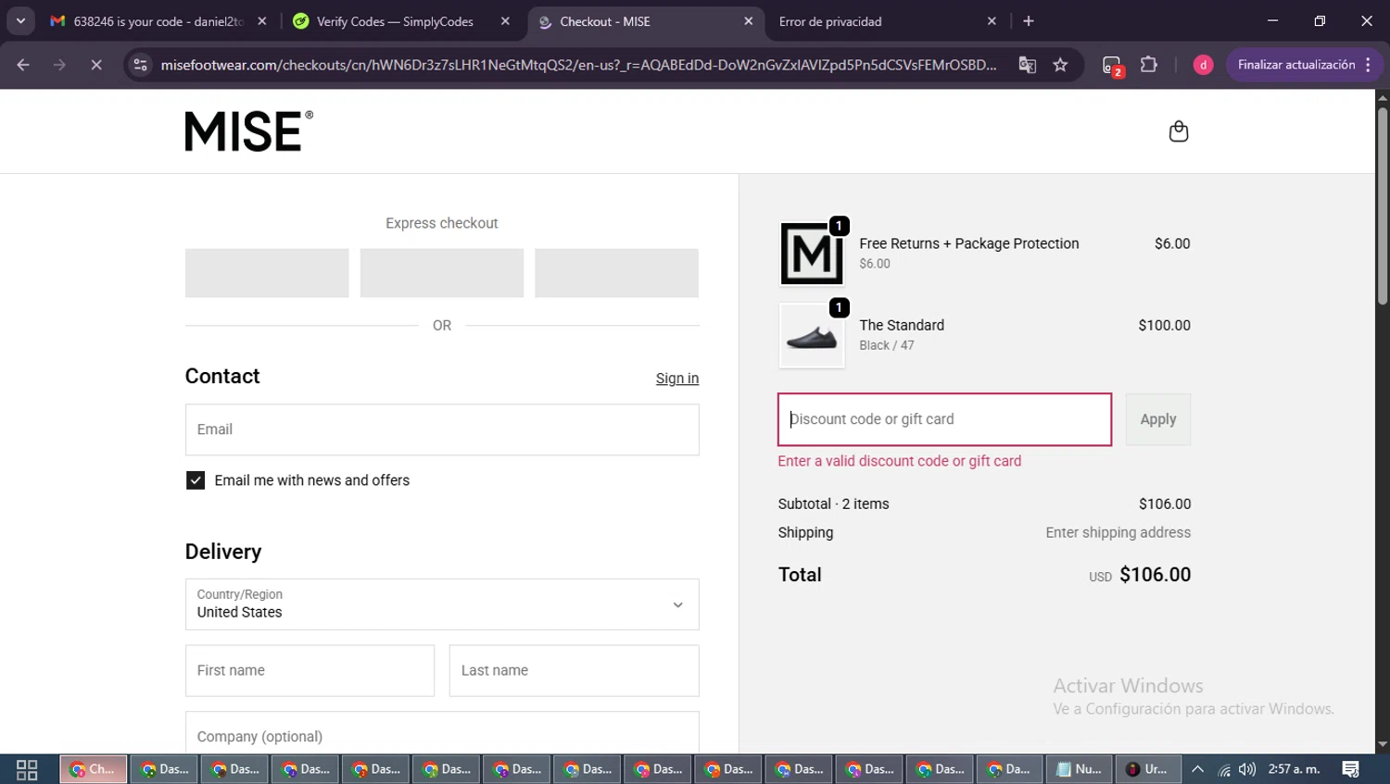1390x784 pixels.
Task: Open the shopping bag cart icon
Action: (1178, 131)
